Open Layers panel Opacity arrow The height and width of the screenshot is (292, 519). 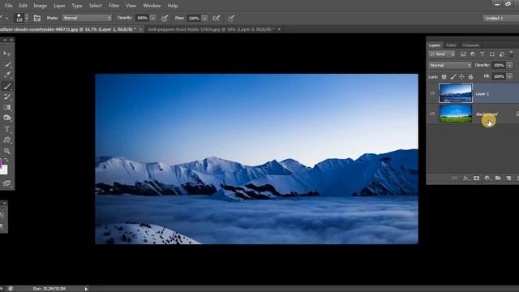[510, 65]
